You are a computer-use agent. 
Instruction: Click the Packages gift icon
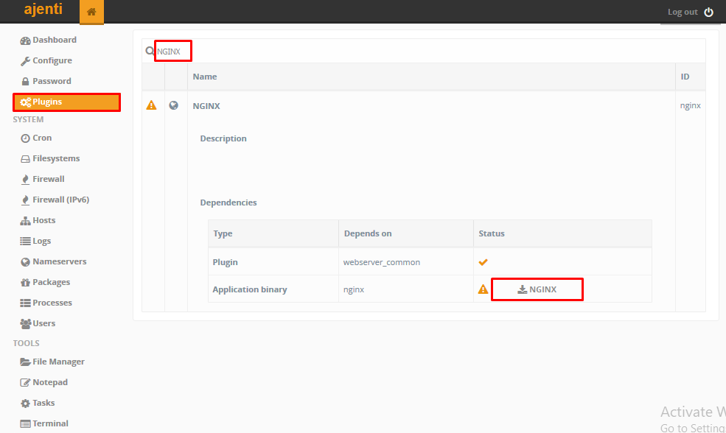coord(25,282)
